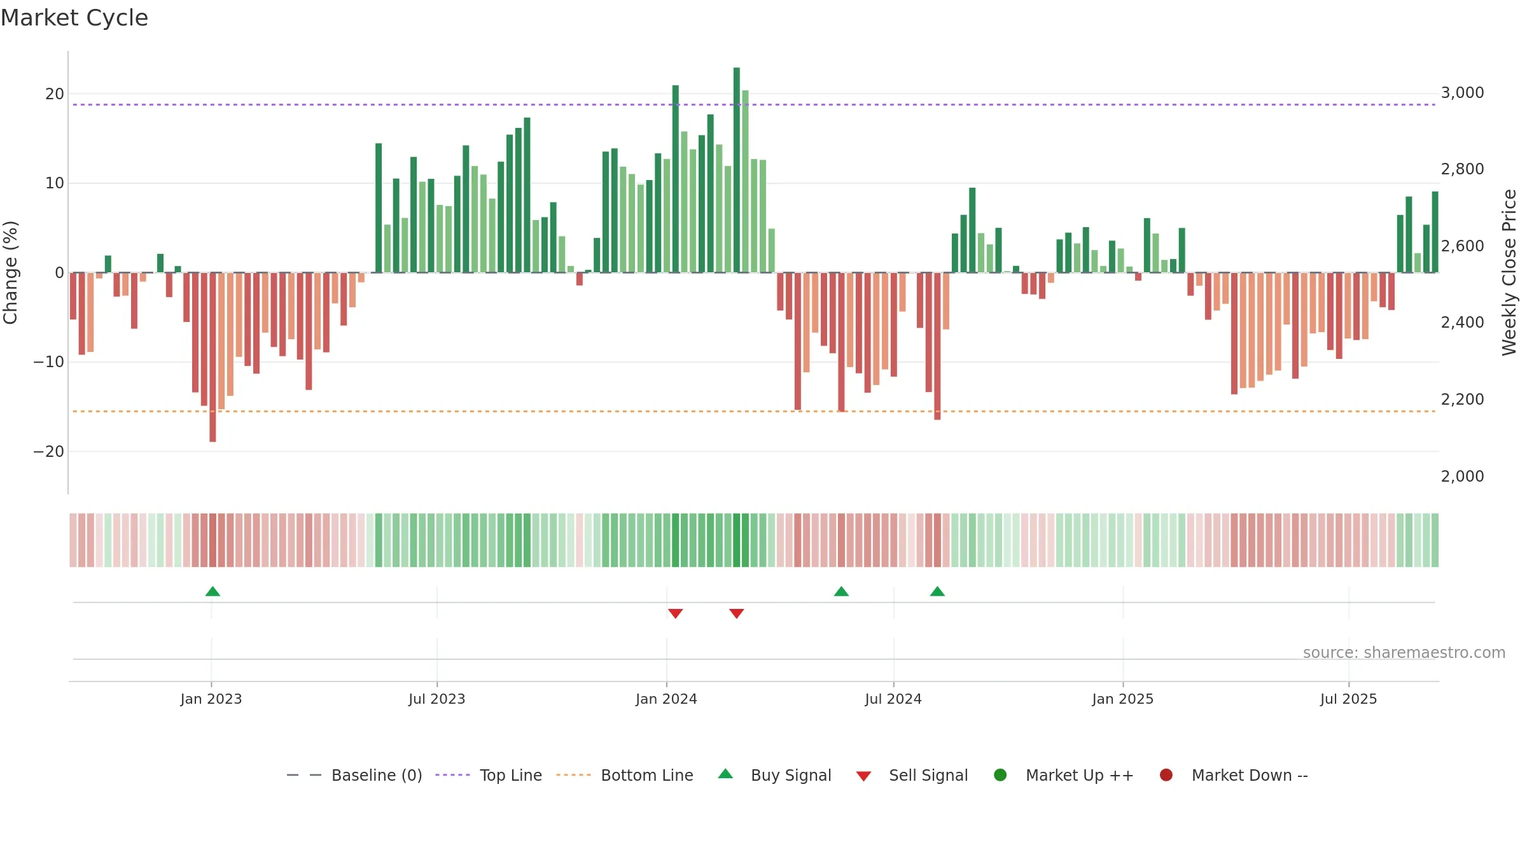Click the Jul 2023 axis label
Viewport: 1527px width, 859px height.
pos(437,699)
